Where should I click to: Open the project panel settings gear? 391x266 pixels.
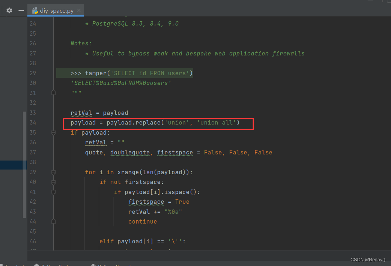click(9, 10)
